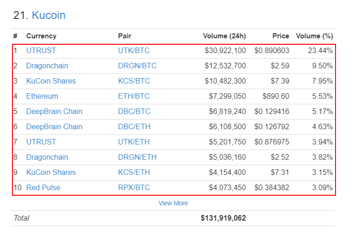Select the $131,919,062 total volume value
The image size is (354, 234).
(x=223, y=218)
